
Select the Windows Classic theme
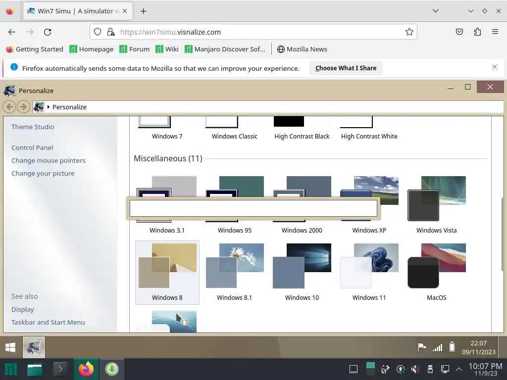pos(234,129)
